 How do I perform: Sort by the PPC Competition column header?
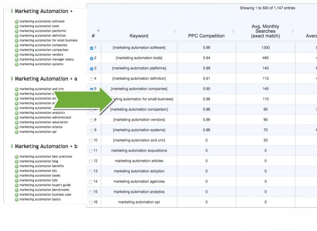(206, 36)
